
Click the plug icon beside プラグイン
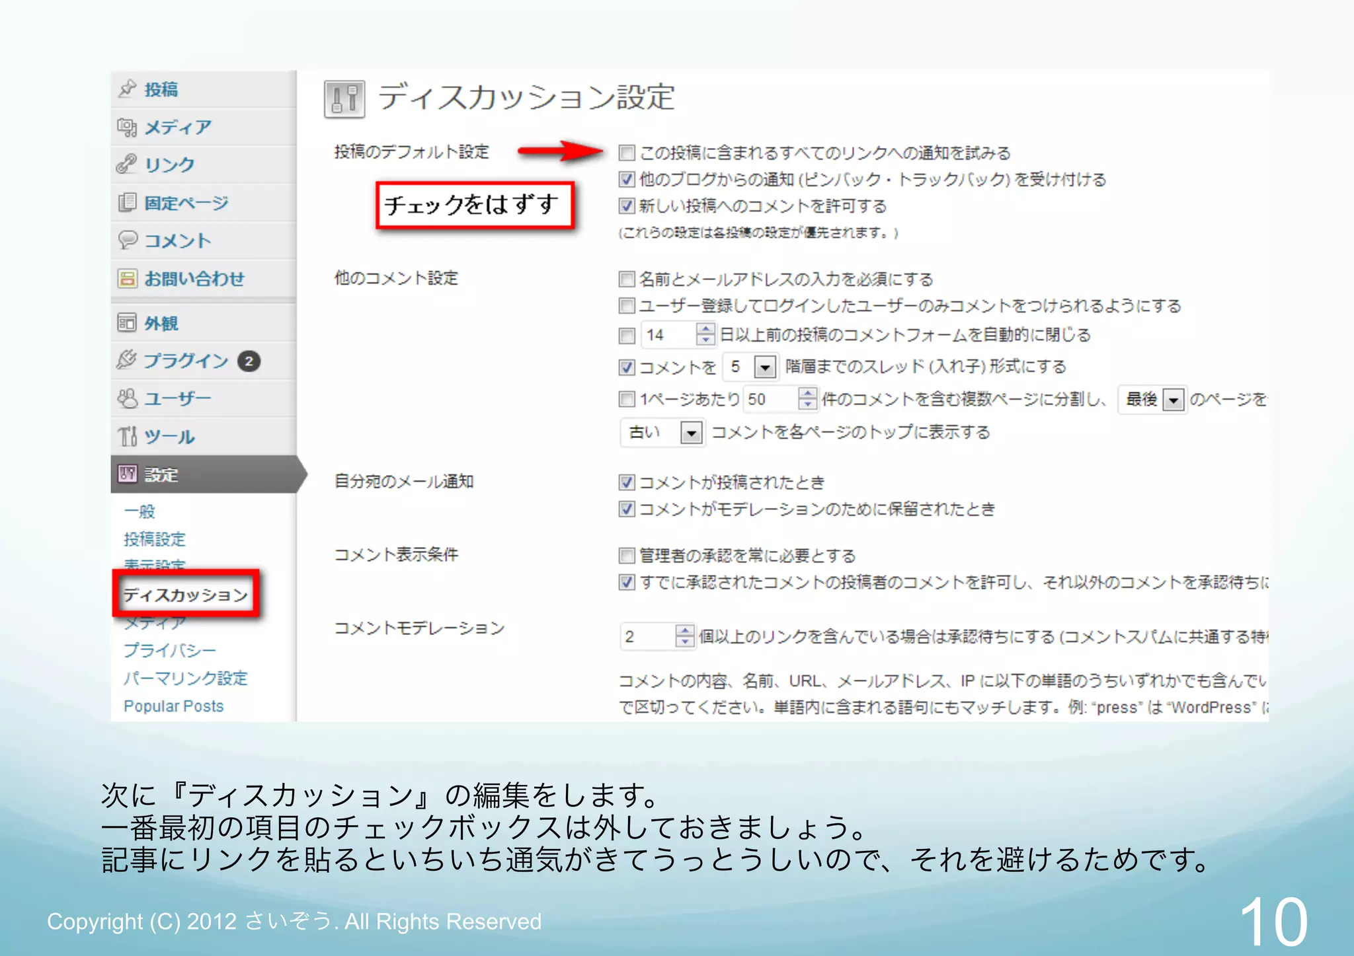point(127,360)
